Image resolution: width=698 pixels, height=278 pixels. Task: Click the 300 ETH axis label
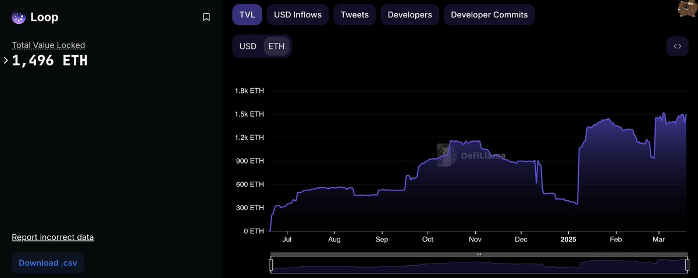point(251,208)
